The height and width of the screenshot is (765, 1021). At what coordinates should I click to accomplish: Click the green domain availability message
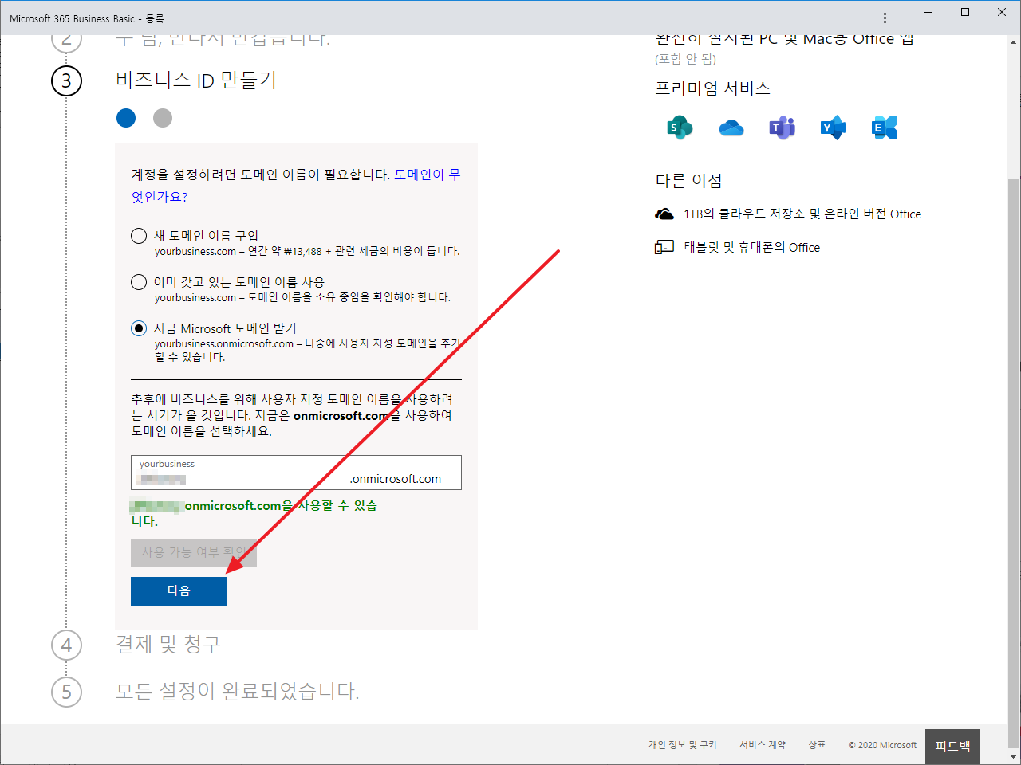[x=254, y=513]
